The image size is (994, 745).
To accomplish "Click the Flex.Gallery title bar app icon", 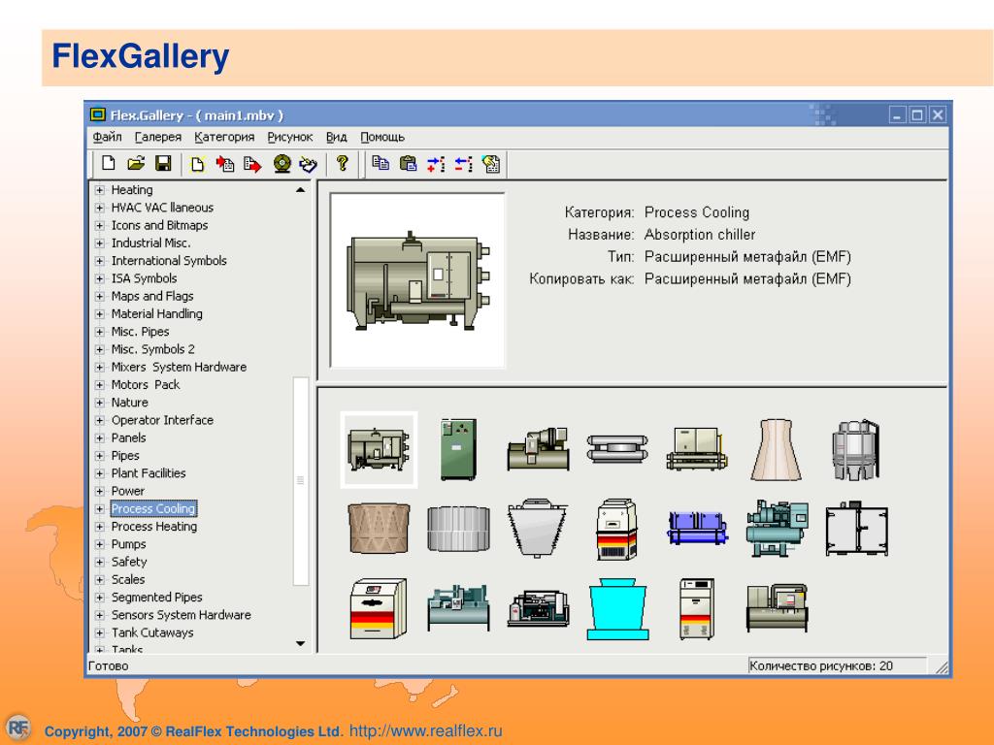I will (x=97, y=114).
